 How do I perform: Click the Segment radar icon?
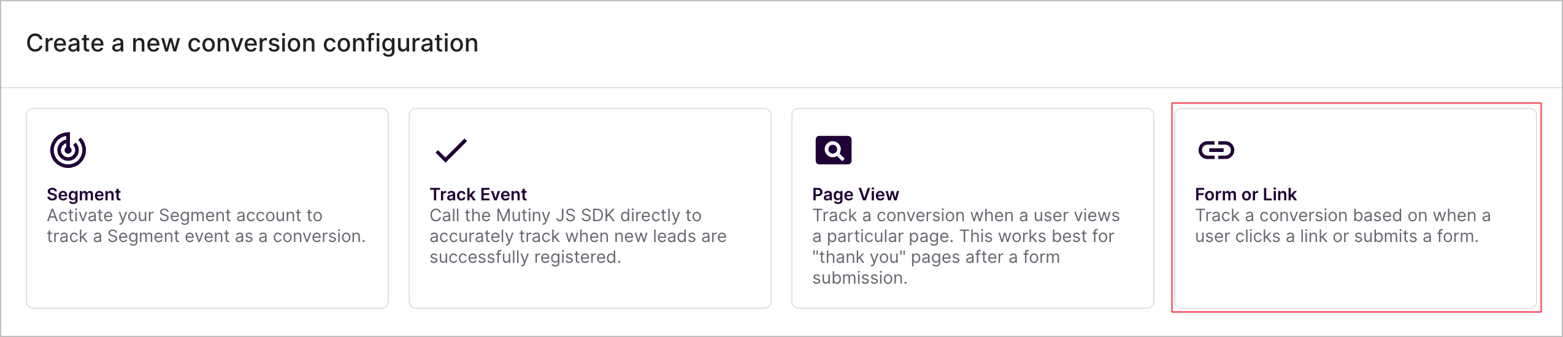tap(68, 150)
